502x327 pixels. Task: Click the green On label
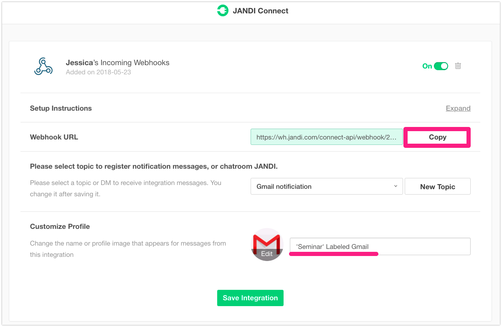coord(427,66)
